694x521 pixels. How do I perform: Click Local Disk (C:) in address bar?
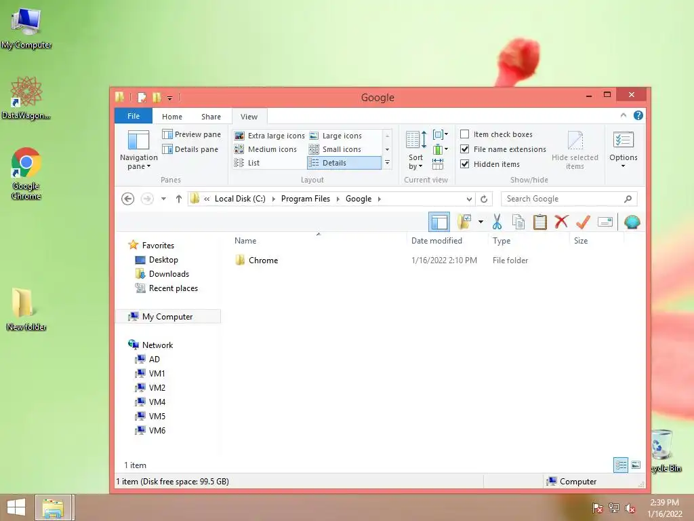[240, 199]
